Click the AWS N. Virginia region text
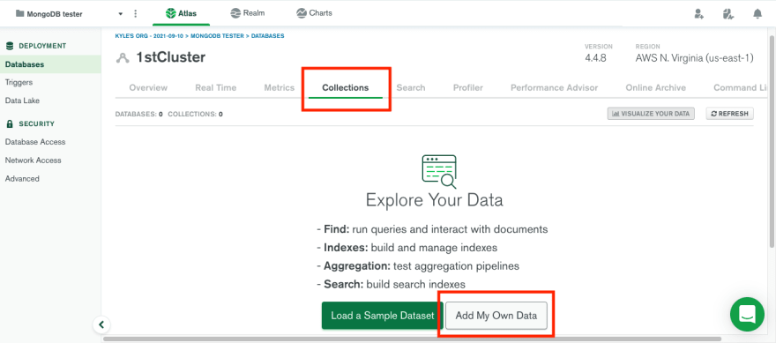Viewport: 776px width, 343px height. pos(694,58)
